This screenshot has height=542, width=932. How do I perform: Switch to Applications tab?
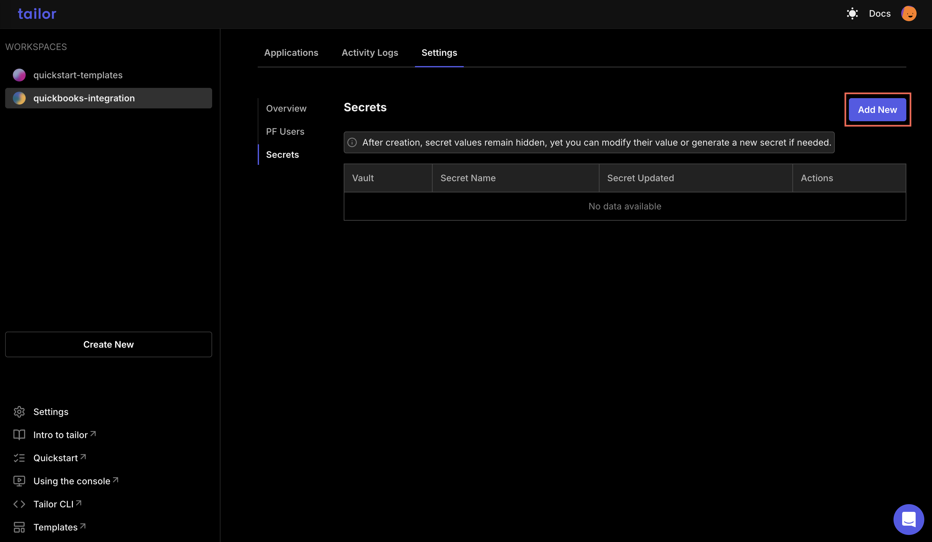click(291, 52)
